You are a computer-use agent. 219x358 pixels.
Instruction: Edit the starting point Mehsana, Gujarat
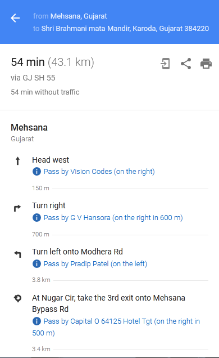point(79,16)
